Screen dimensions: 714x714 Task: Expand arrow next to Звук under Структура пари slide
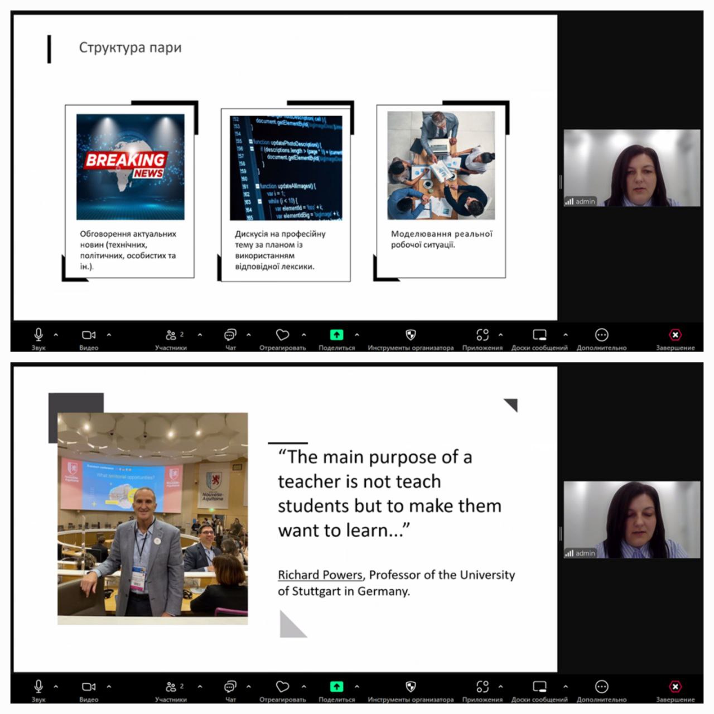click(56, 335)
